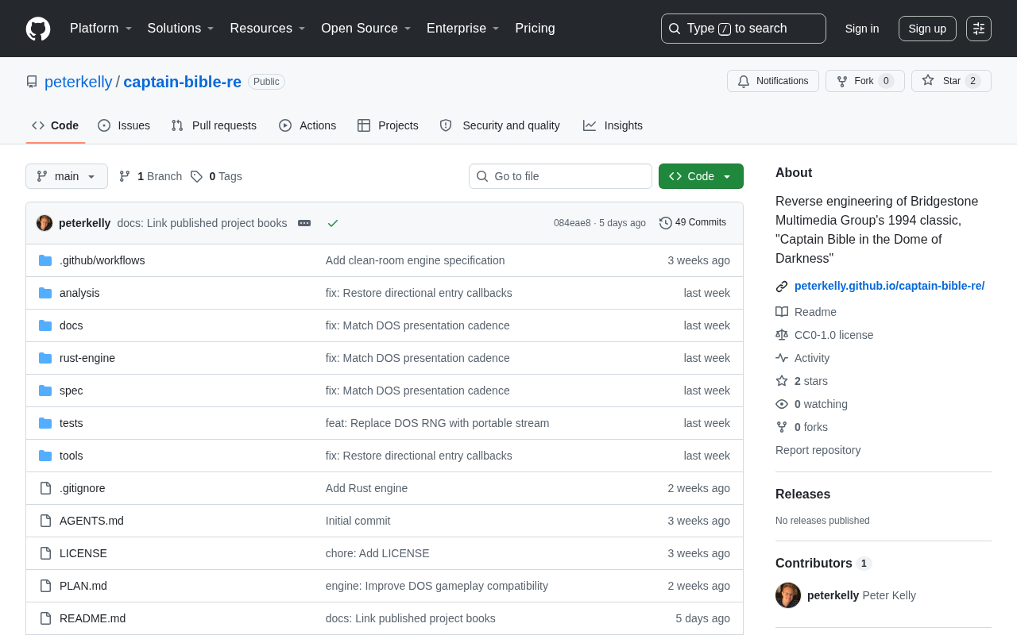Switch to Security and quality tab

(x=500, y=125)
